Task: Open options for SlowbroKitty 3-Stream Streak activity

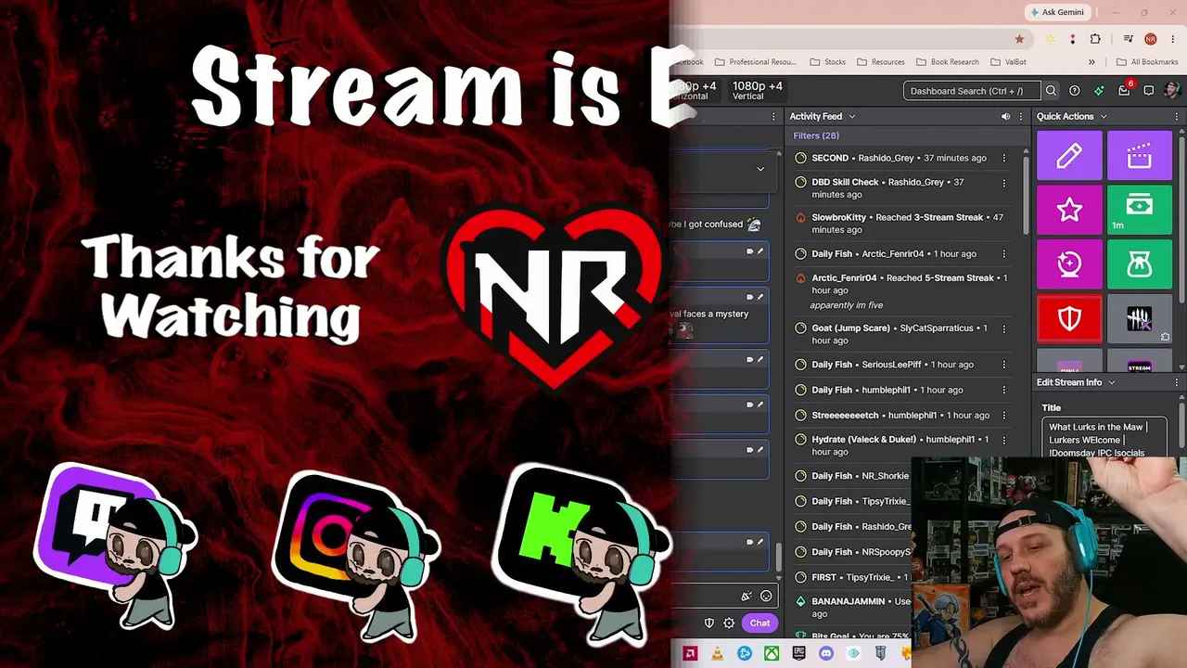Action: pyautogui.click(x=1003, y=218)
